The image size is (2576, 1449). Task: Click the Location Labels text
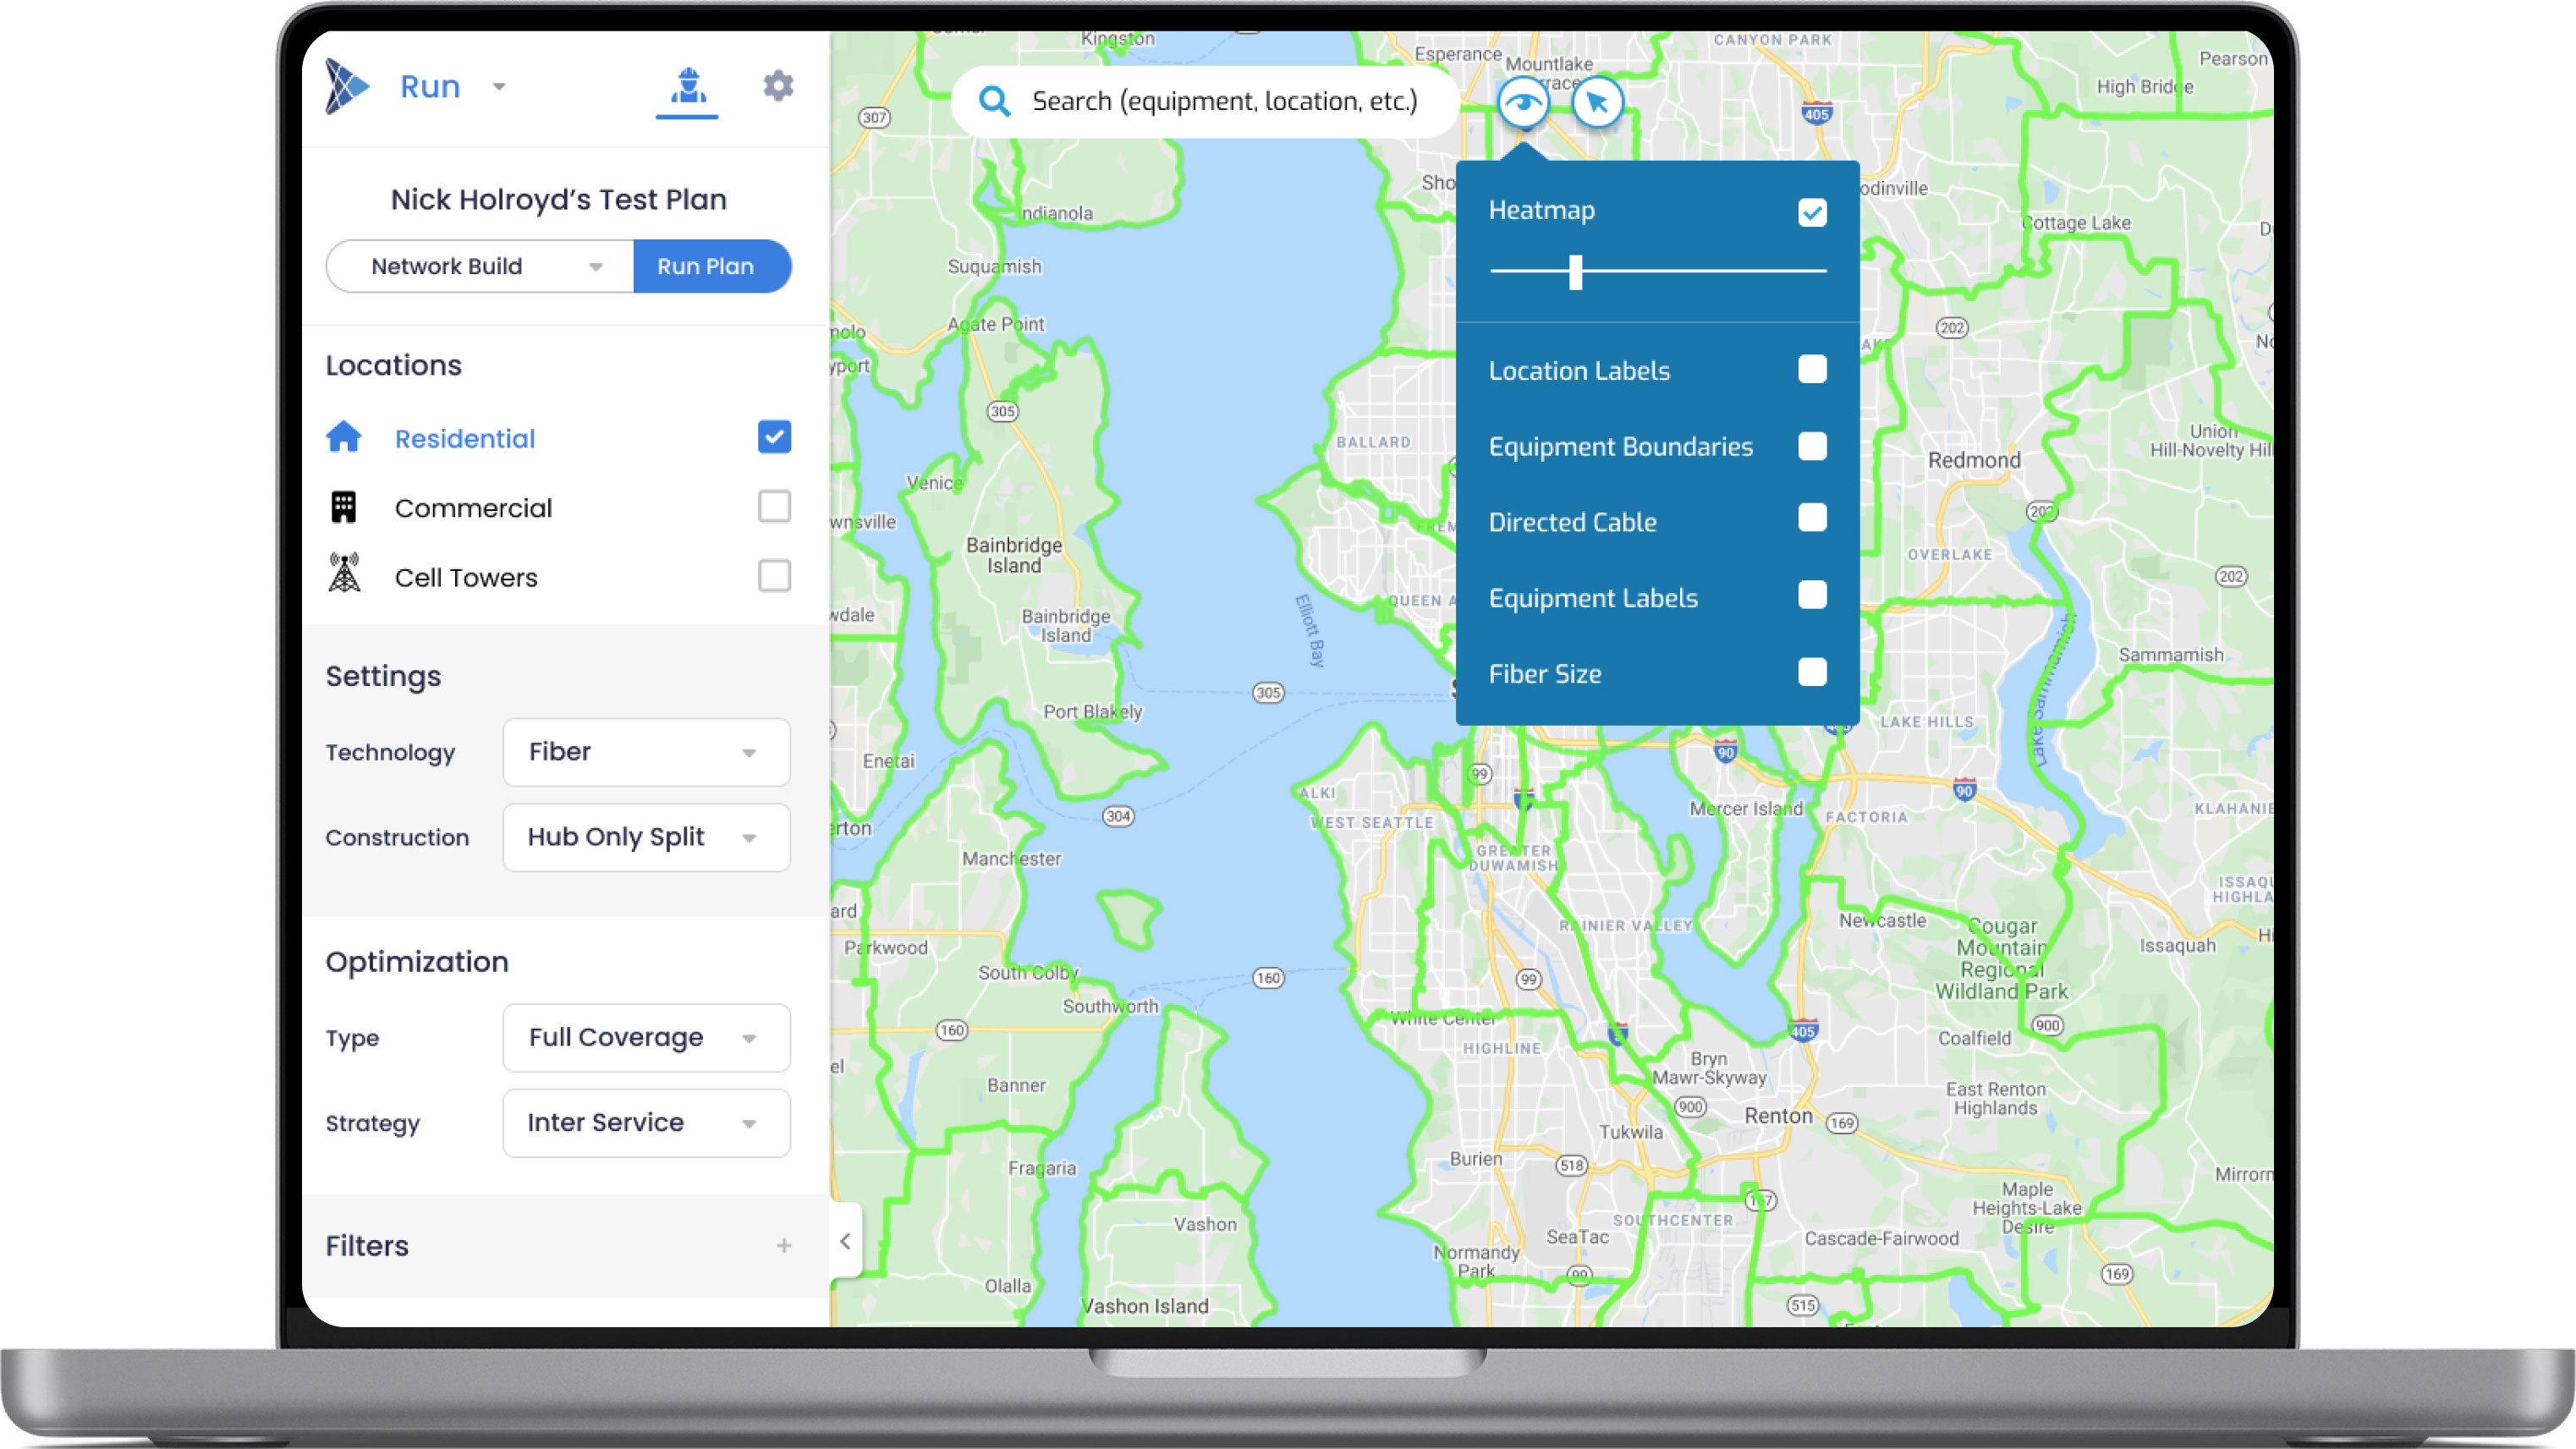1579,371
